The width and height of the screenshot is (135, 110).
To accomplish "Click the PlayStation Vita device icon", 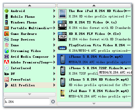I will click(x=62, y=48).
